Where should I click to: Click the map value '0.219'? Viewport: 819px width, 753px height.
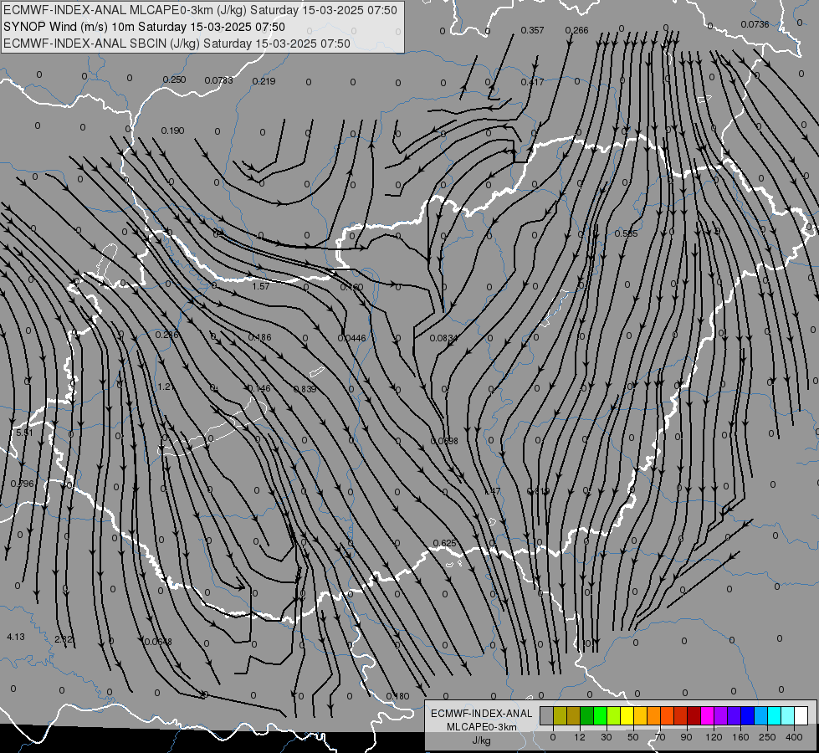tap(264, 81)
